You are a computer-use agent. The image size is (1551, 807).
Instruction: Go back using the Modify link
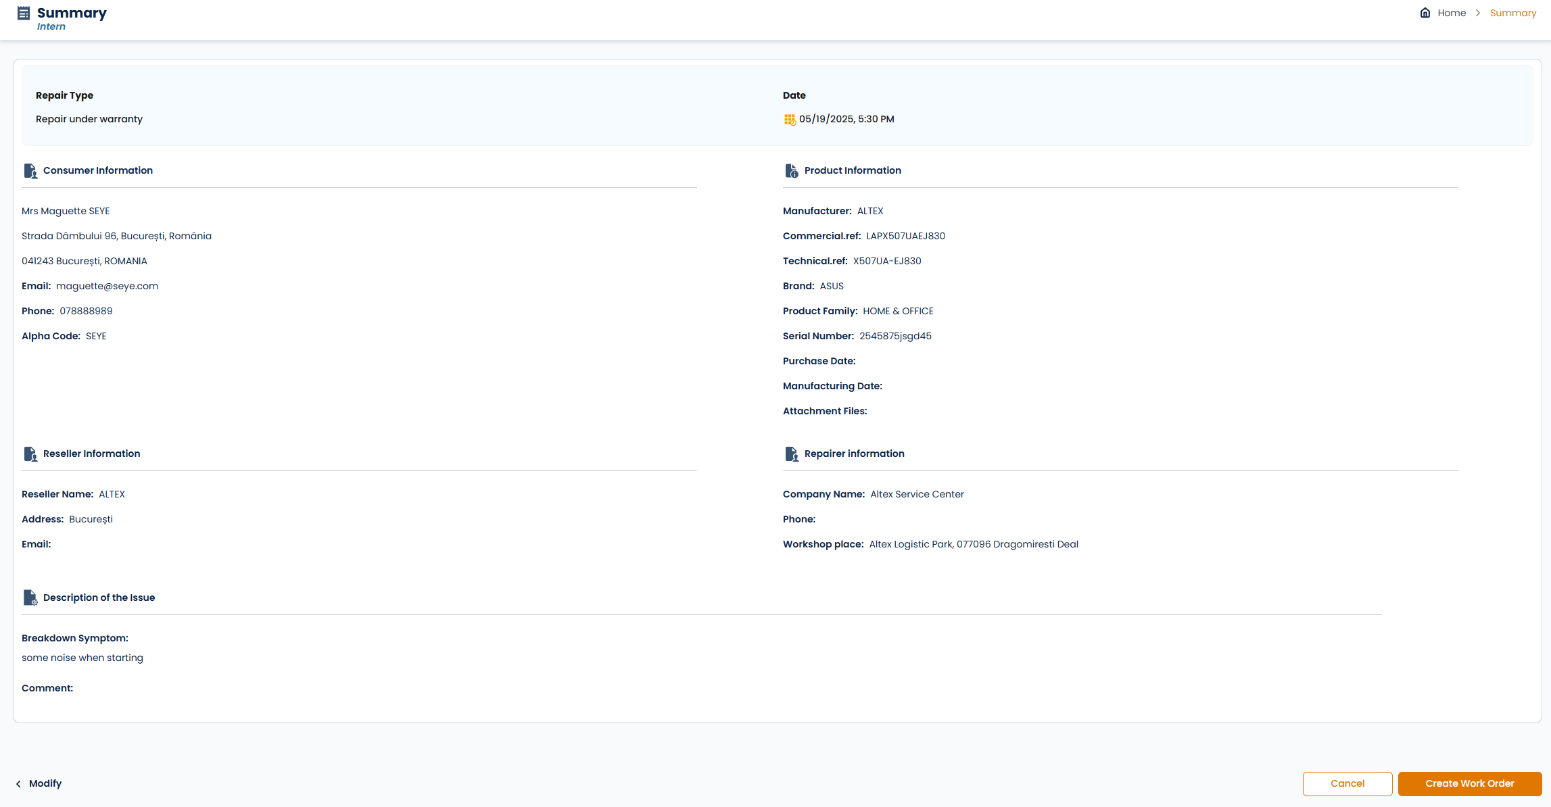pyautogui.click(x=45, y=783)
